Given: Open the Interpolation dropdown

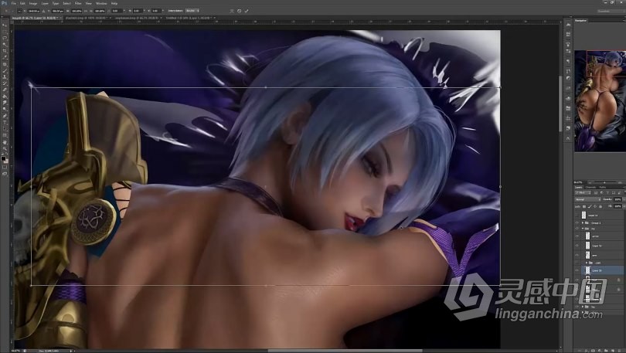Looking at the screenshot, I should point(192,11).
